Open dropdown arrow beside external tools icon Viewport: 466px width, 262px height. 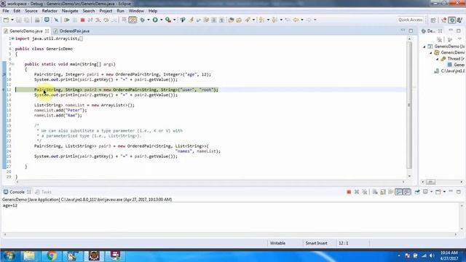[175, 20]
